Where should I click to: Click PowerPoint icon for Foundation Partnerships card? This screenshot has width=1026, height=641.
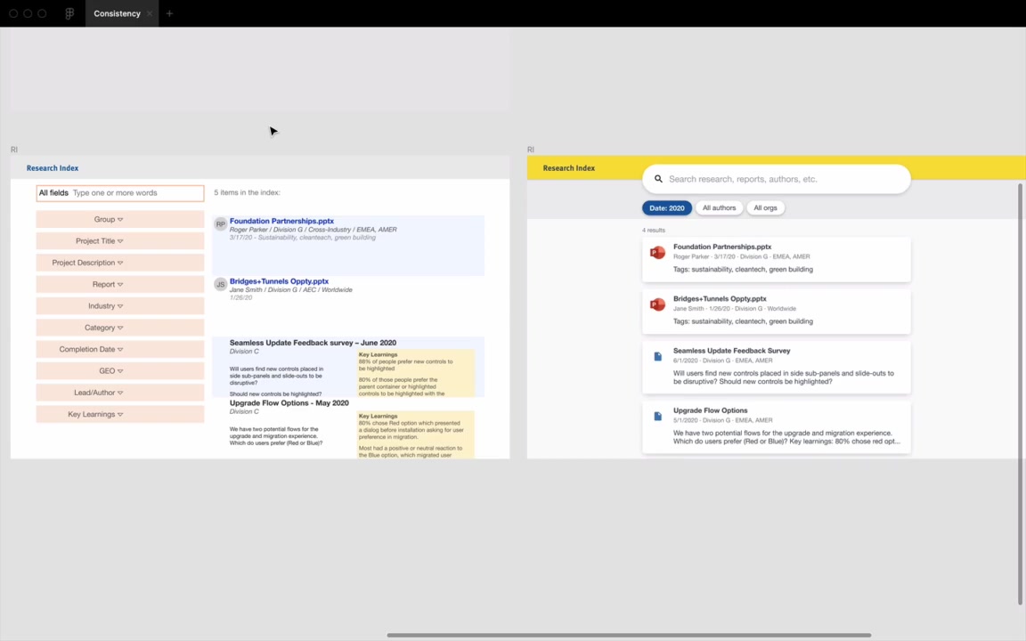[657, 253]
